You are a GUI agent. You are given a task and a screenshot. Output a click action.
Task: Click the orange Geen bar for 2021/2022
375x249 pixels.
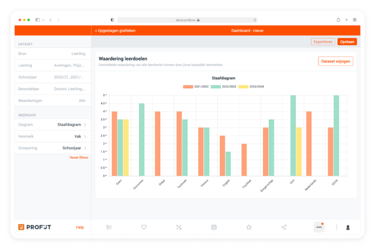pos(114,144)
